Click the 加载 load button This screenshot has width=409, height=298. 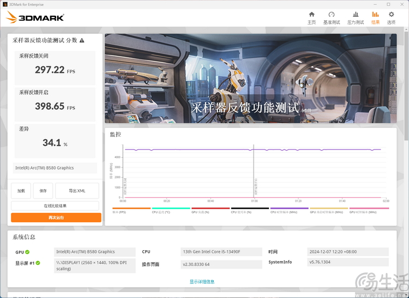pyautogui.click(x=21, y=191)
